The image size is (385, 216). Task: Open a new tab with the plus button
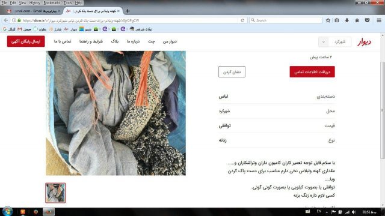[128, 11]
